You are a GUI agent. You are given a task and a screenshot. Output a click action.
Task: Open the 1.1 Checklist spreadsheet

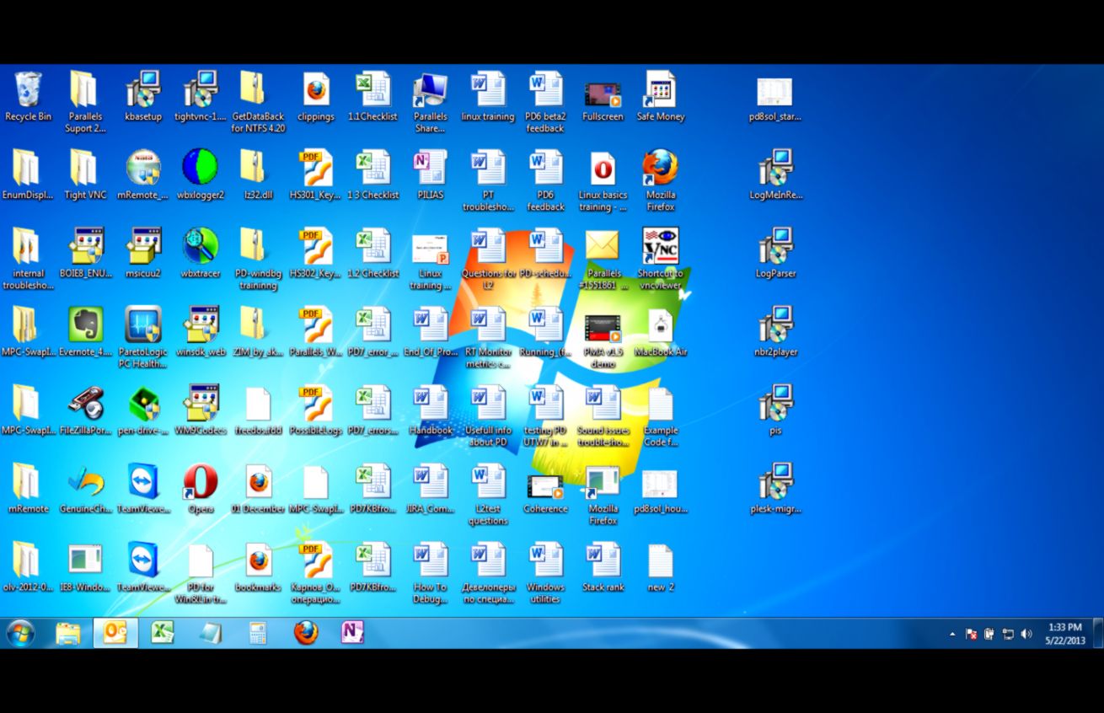(372, 88)
